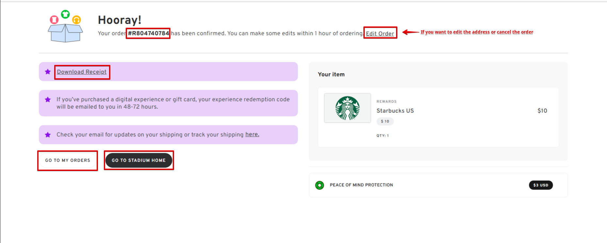Click the $10 item price
The width and height of the screenshot is (607, 243).
point(542,111)
